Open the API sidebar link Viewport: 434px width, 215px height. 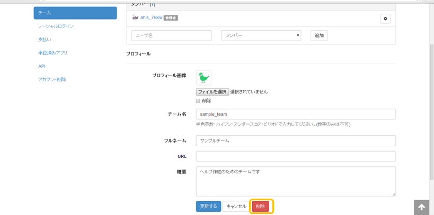(42, 66)
